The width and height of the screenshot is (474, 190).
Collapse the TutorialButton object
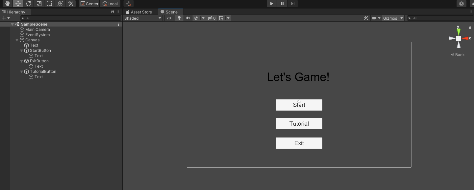22,72
